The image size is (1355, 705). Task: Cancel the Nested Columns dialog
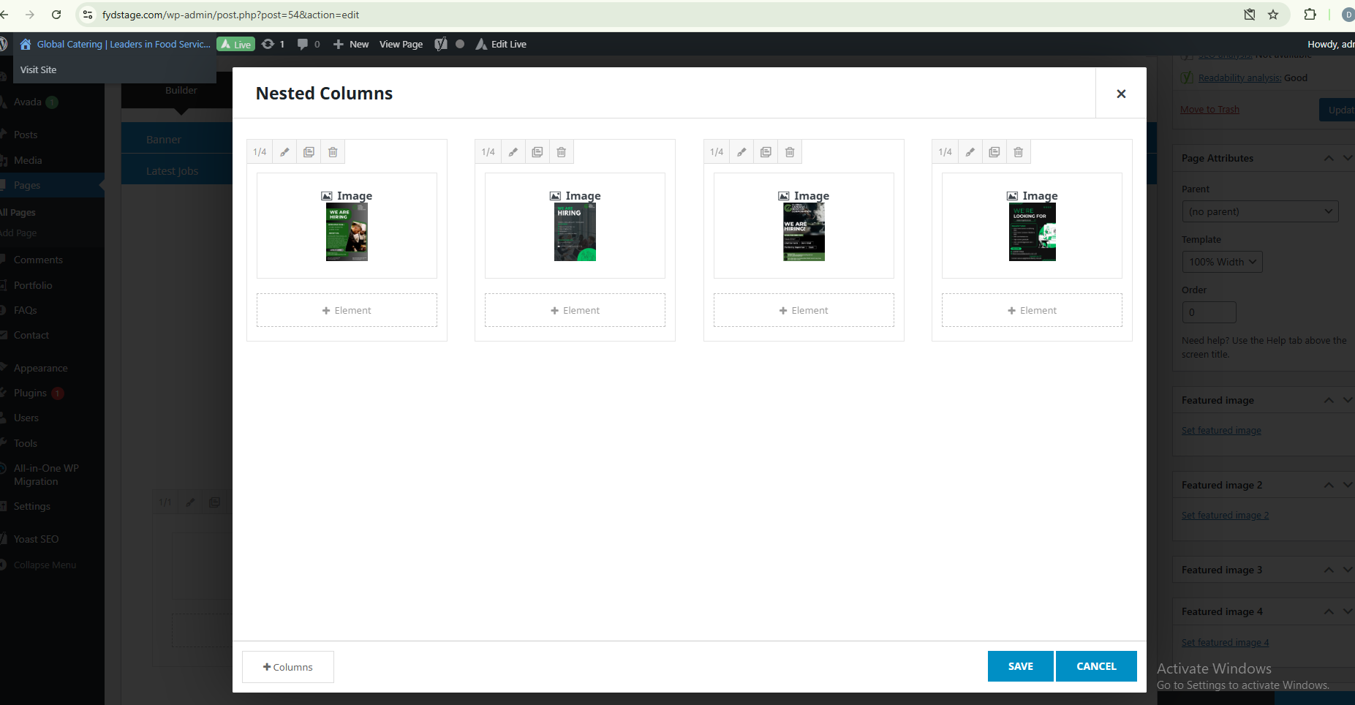pos(1096,666)
